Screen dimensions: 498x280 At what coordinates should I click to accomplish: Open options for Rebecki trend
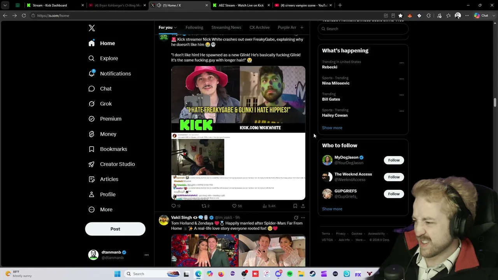click(402, 63)
